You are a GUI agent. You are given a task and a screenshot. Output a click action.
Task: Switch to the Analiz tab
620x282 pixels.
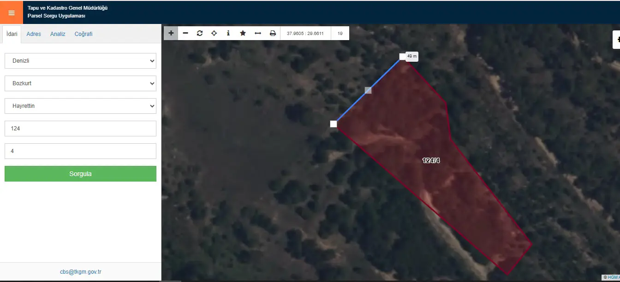58,34
